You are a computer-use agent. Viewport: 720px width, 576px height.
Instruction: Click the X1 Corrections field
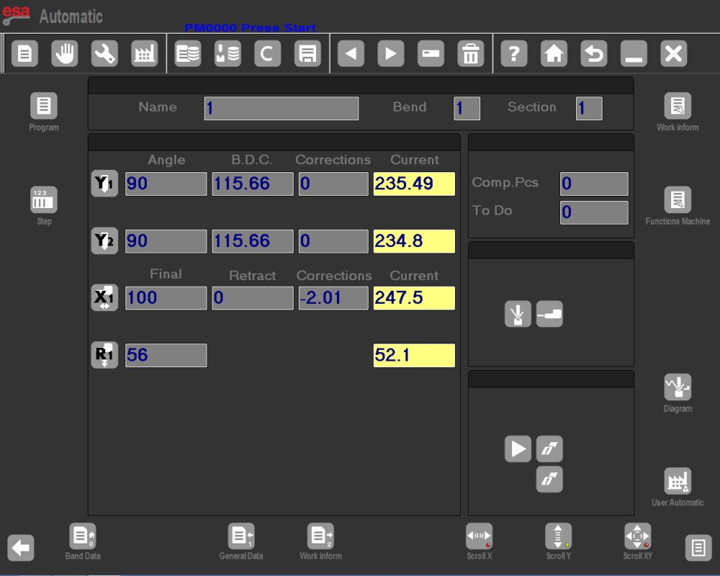click(x=333, y=298)
